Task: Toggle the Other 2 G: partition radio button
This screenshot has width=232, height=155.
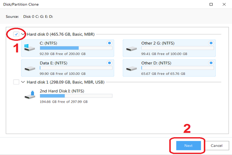Action: (x=211, y=43)
